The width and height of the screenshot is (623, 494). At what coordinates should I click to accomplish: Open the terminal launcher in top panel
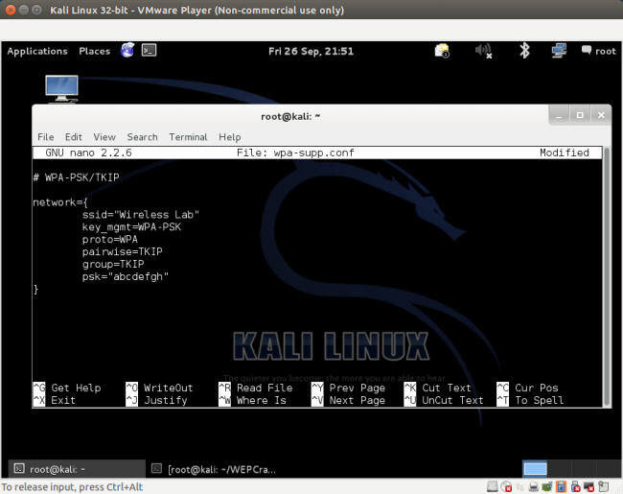149,51
